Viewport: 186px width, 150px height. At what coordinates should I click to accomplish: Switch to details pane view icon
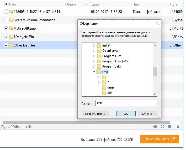pos(177,127)
